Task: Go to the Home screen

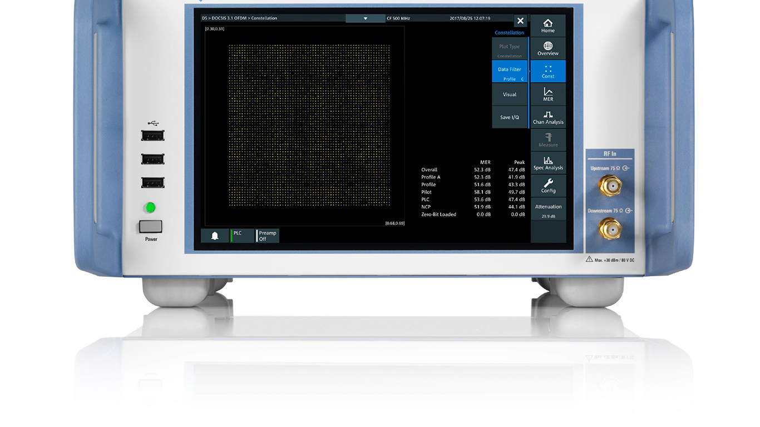Action: 547,26
